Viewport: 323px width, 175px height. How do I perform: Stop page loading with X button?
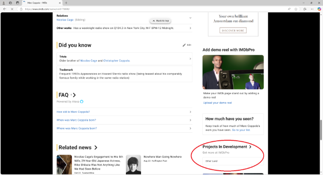point(12,9)
